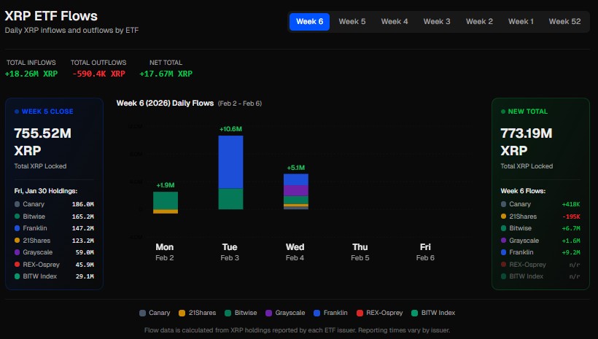Click the Bitwise 165.2M holdings row
Image resolution: width=598 pixels, height=339 pixels.
pyautogui.click(x=54, y=217)
